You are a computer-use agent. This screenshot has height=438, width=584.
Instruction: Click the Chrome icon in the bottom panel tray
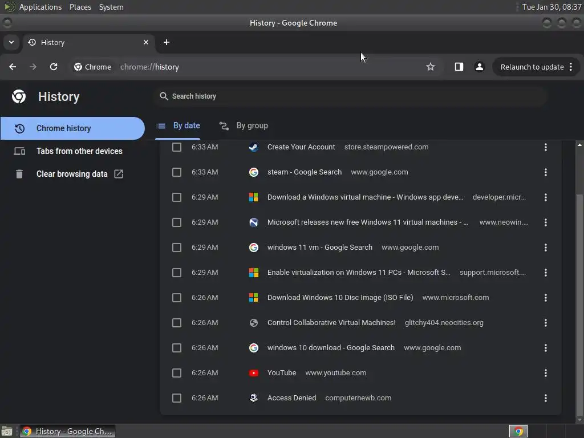click(518, 431)
